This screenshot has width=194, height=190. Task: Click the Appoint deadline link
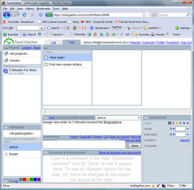(185, 140)
